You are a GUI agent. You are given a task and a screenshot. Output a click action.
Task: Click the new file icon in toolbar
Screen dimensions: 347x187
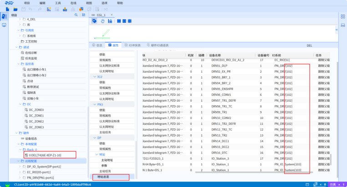coord(8,9)
